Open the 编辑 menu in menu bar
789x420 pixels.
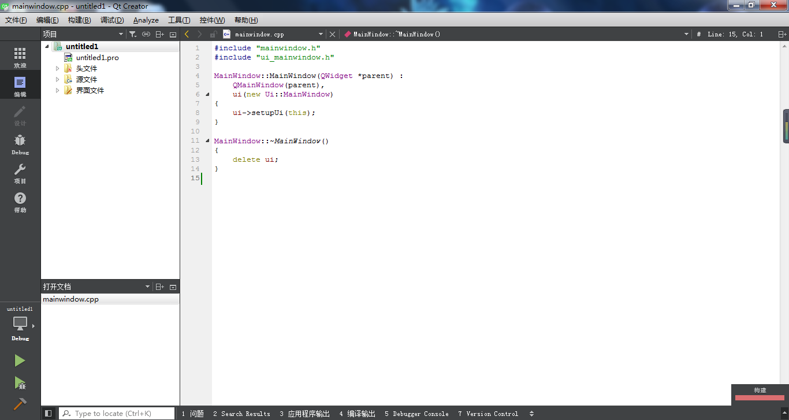(x=47, y=20)
